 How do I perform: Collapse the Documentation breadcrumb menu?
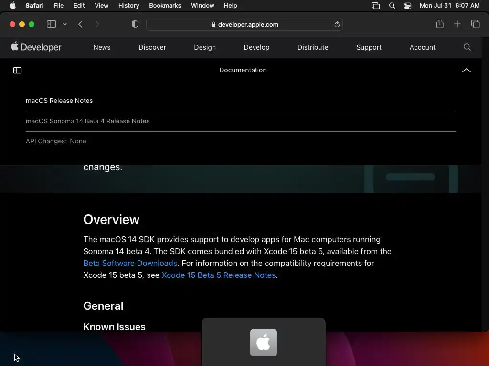(466, 71)
